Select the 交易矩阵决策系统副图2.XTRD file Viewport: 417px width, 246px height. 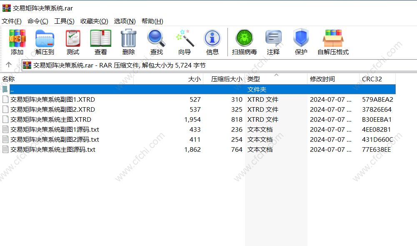(52, 109)
